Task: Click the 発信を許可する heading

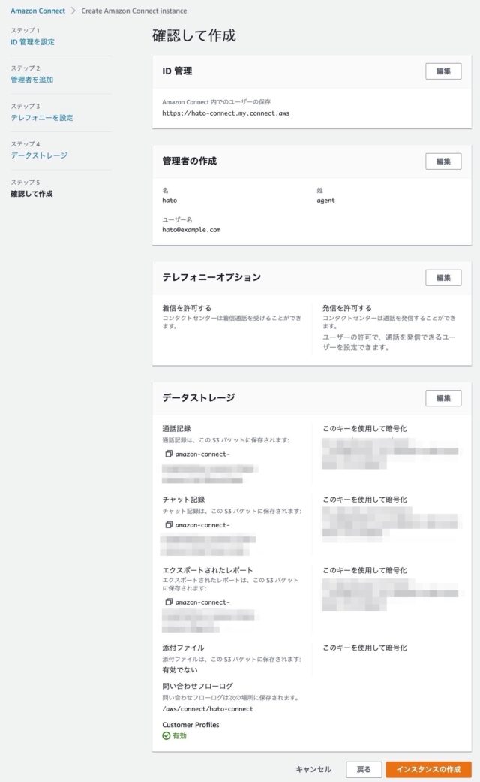Action: click(x=346, y=308)
